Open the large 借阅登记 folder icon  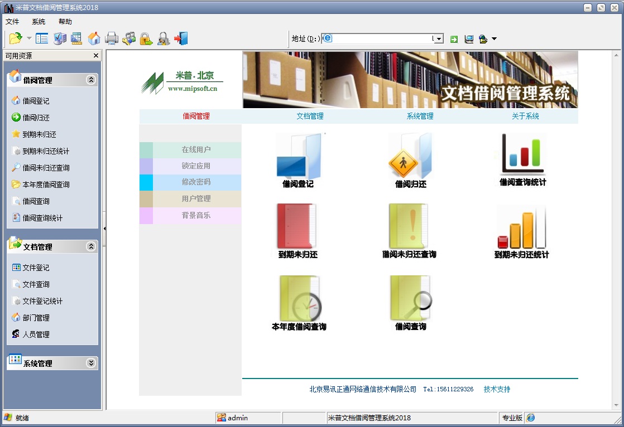tap(298, 160)
